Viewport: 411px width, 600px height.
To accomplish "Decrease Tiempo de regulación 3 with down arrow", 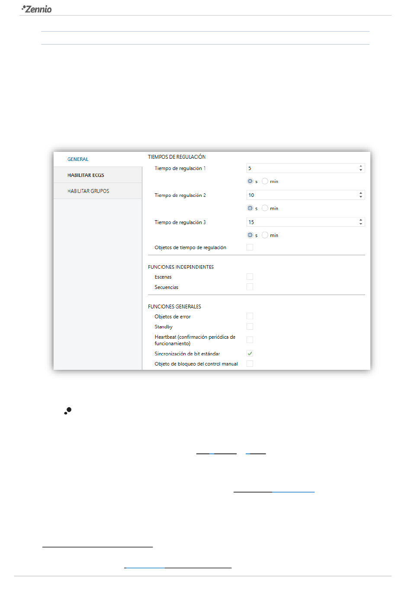I will click(361, 224).
